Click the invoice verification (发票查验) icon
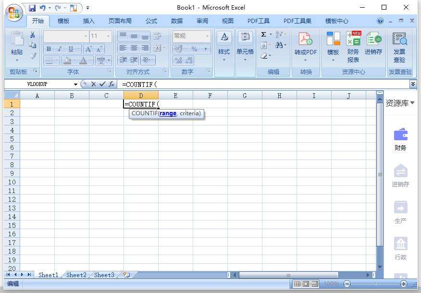The width and height of the screenshot is (421, 293). 399,38
